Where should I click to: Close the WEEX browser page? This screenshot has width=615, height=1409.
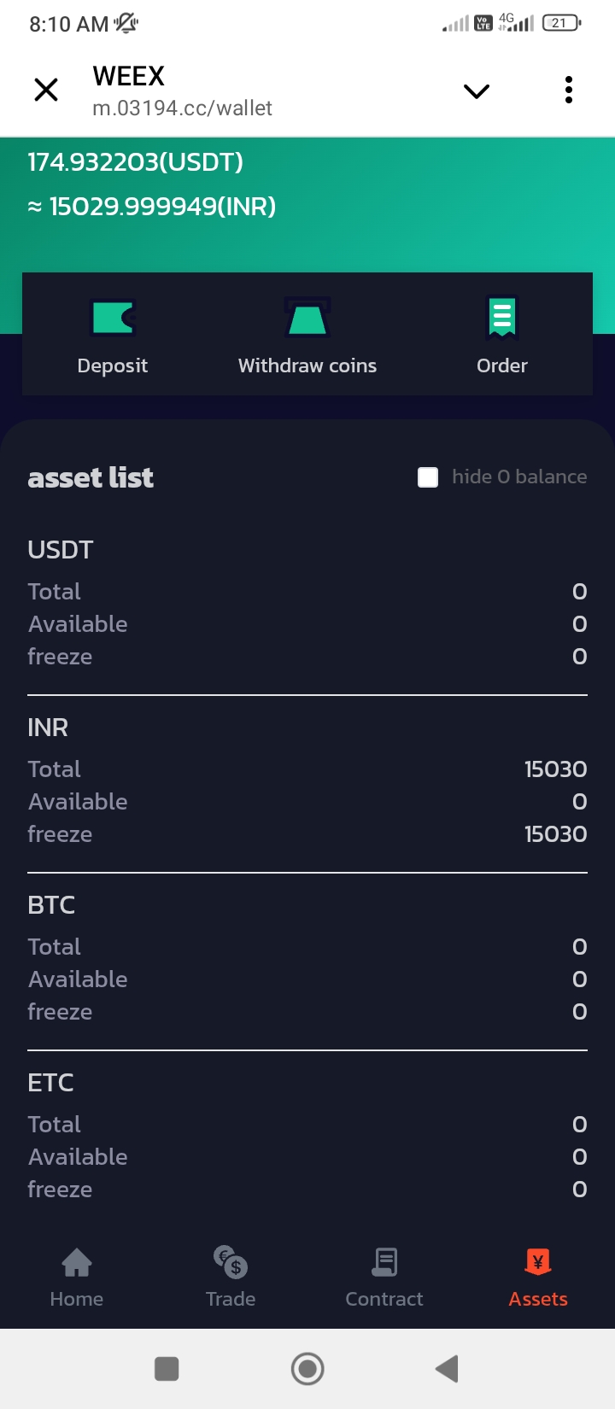click(x=46, y=90)
